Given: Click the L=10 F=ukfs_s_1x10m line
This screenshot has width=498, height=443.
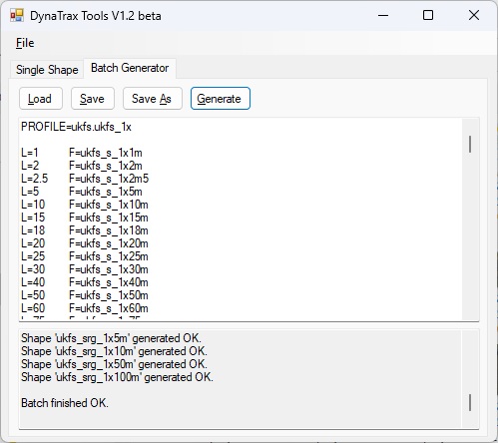Looking at the screenshot, I should point(85,205).
